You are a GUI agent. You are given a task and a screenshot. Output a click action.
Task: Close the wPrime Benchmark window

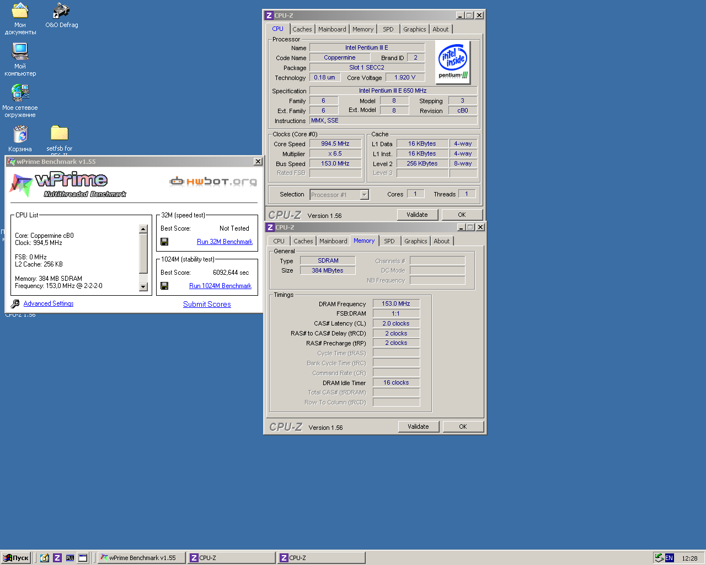point(258,162)
